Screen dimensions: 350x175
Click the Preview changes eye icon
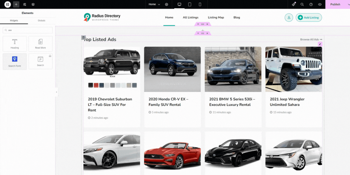(x=320, y=4)
